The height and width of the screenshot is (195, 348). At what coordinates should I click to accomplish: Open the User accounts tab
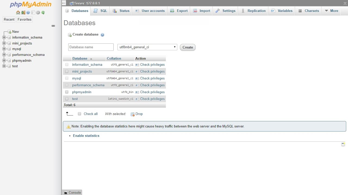150,11
